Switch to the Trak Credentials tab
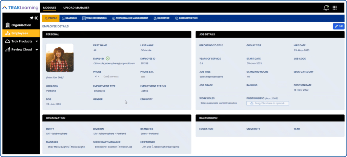Image resolution: width=347 pixels, height=157 pixels. 95,18
